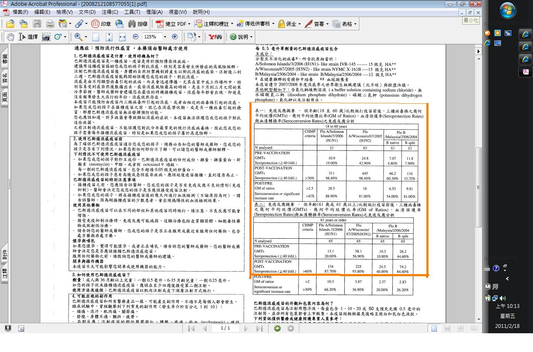Open the 注釋和標註 comment and markup menu
Screen dimensions: 533x352
click(x=213, y=24)
